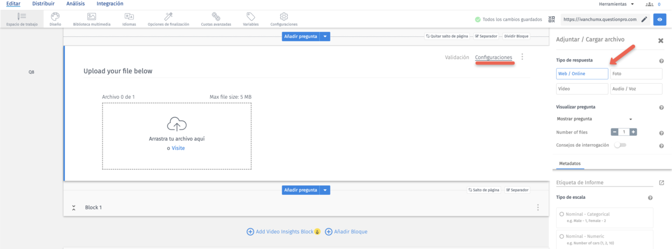
Task: Click the Visite link in upload area
Action: (178, 148)
